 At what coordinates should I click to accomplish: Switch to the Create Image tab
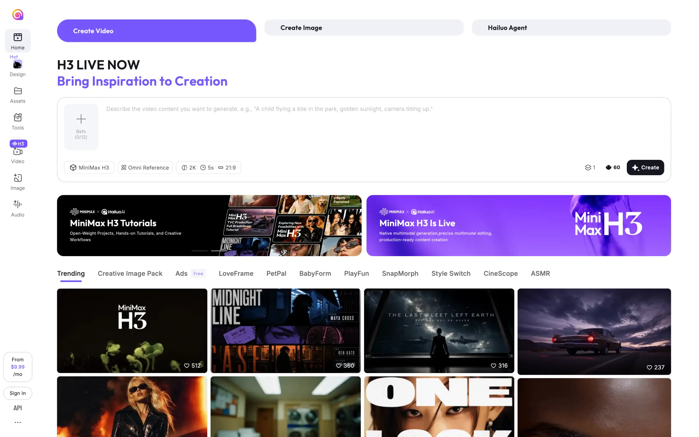pos(364,28)
